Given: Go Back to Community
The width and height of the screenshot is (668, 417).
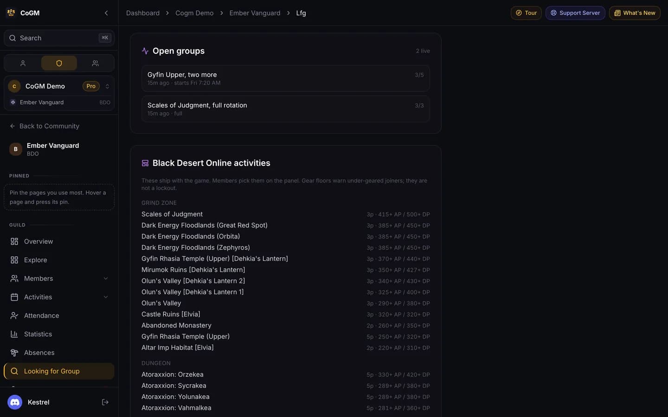Looking at the screenshot, I should (45, 126).
